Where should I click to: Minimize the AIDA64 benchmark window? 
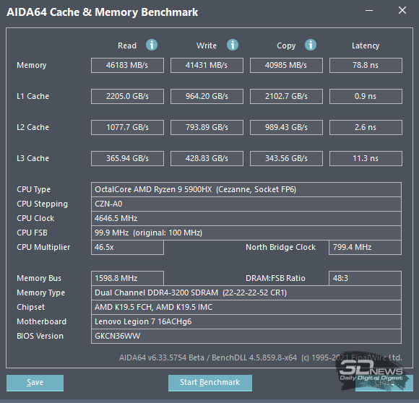(369, 11)
